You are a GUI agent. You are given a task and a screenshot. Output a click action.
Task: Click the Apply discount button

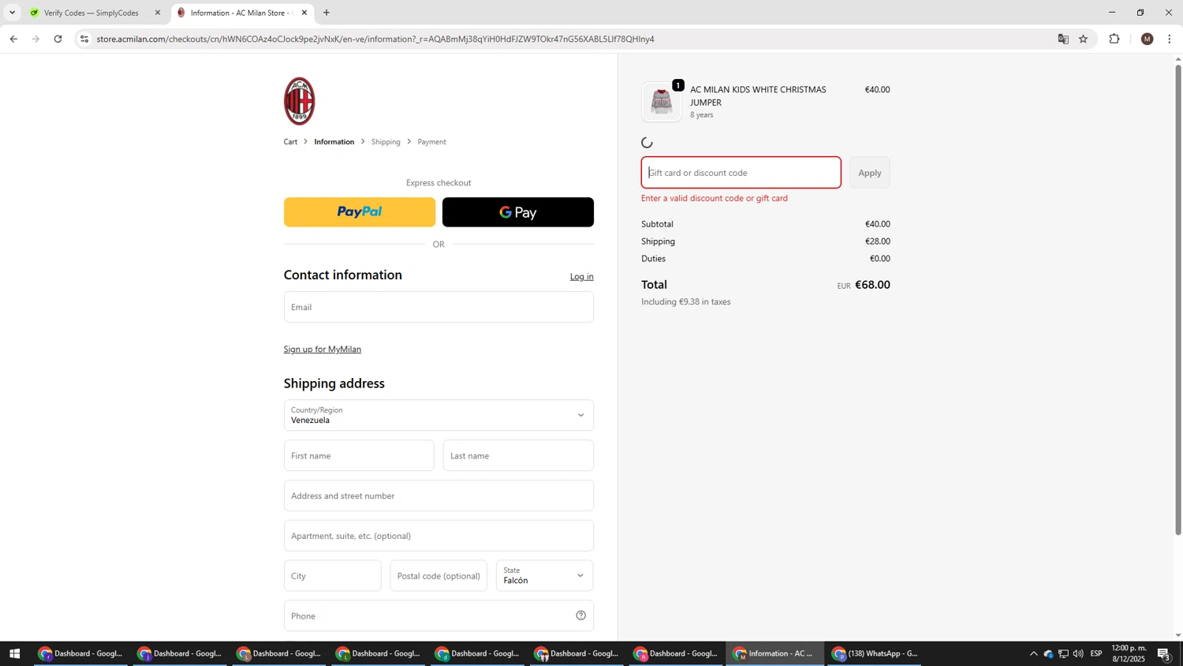[x=870, y=173]
